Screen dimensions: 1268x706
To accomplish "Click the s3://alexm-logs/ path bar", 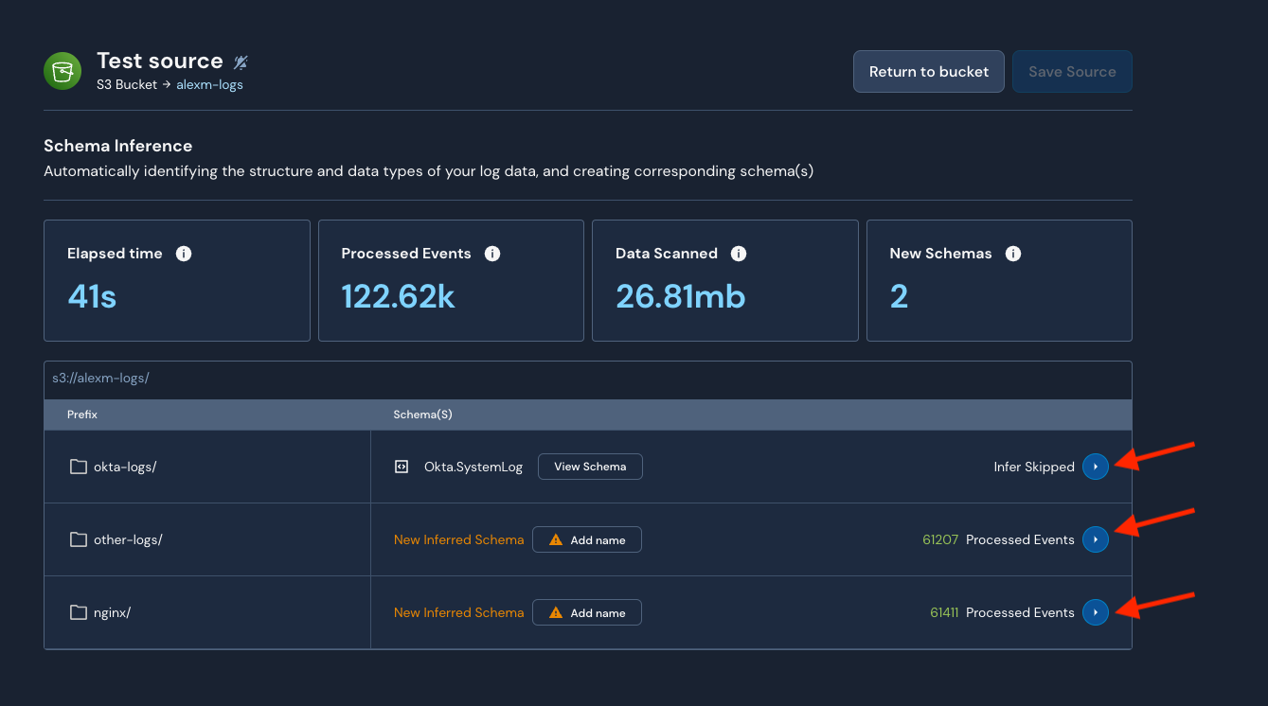I will (101, 379).
